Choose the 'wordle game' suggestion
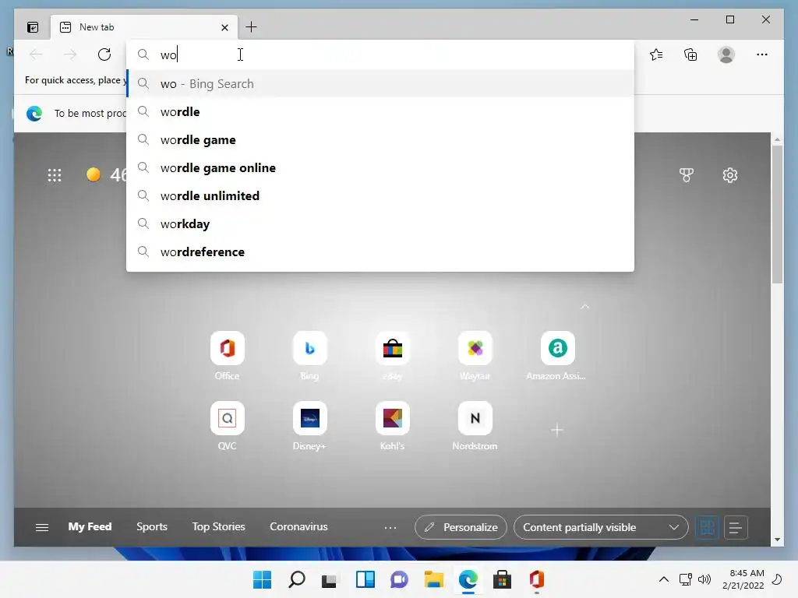Viewport: 798px width, 598px height. [x=380, y=140]
